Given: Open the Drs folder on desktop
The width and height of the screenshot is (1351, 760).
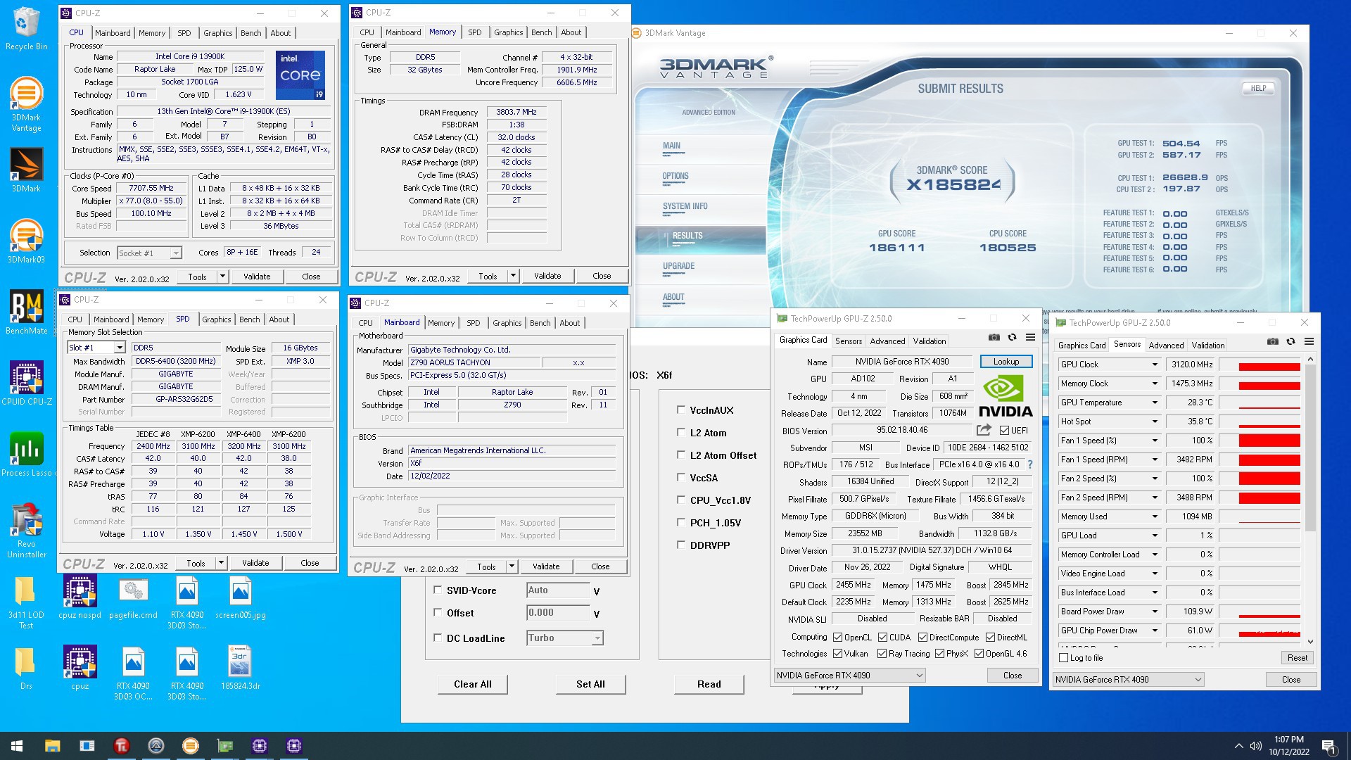Looking at the screenshot, I should [26, 667].
